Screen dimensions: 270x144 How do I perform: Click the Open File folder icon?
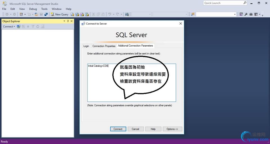click(x=36, y=14)
